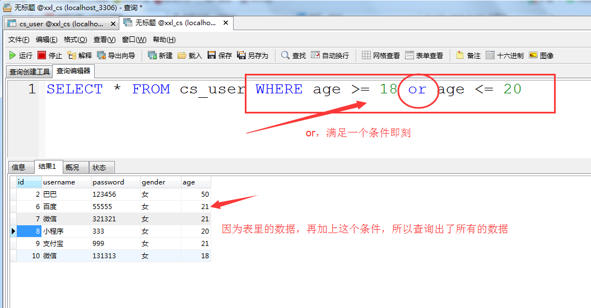
Task: Select the 无标题 @xxl_cs query tab
Action: [175, 23]
